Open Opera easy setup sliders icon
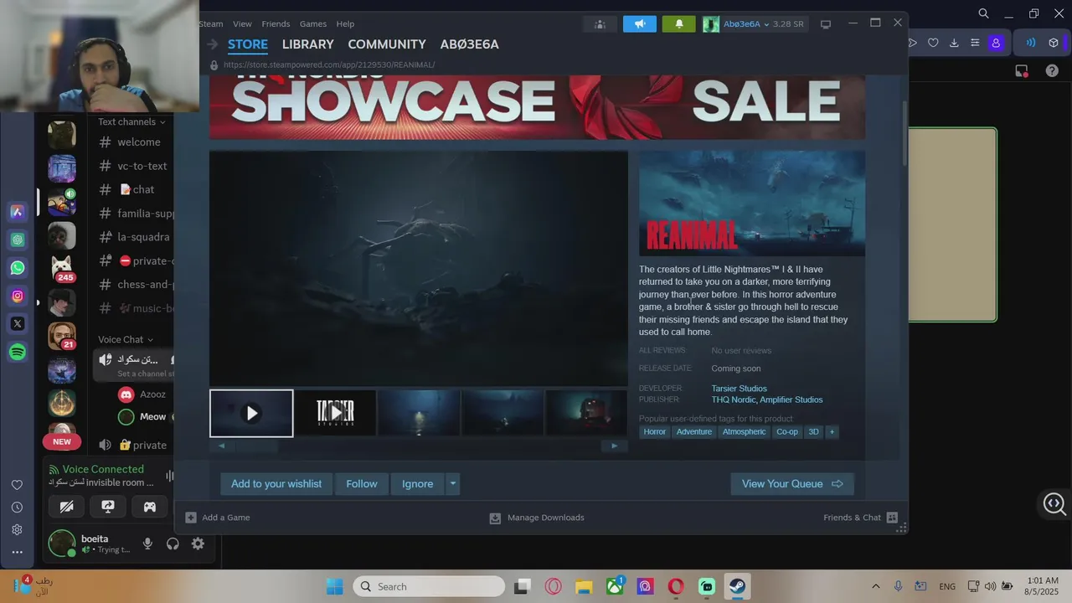This screenshot has width=1072, height=603. pos(975,43)
